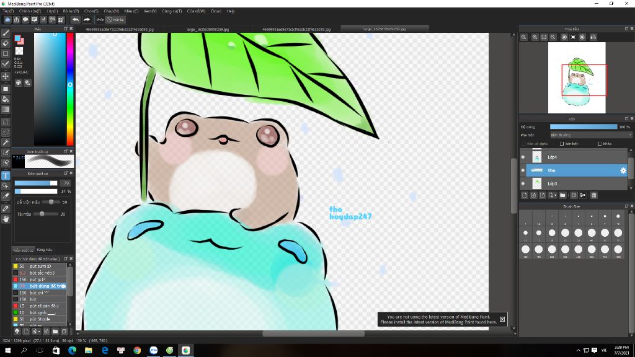Open the Help menu
This screenshot has height=357, width=635.
[231, 11]
